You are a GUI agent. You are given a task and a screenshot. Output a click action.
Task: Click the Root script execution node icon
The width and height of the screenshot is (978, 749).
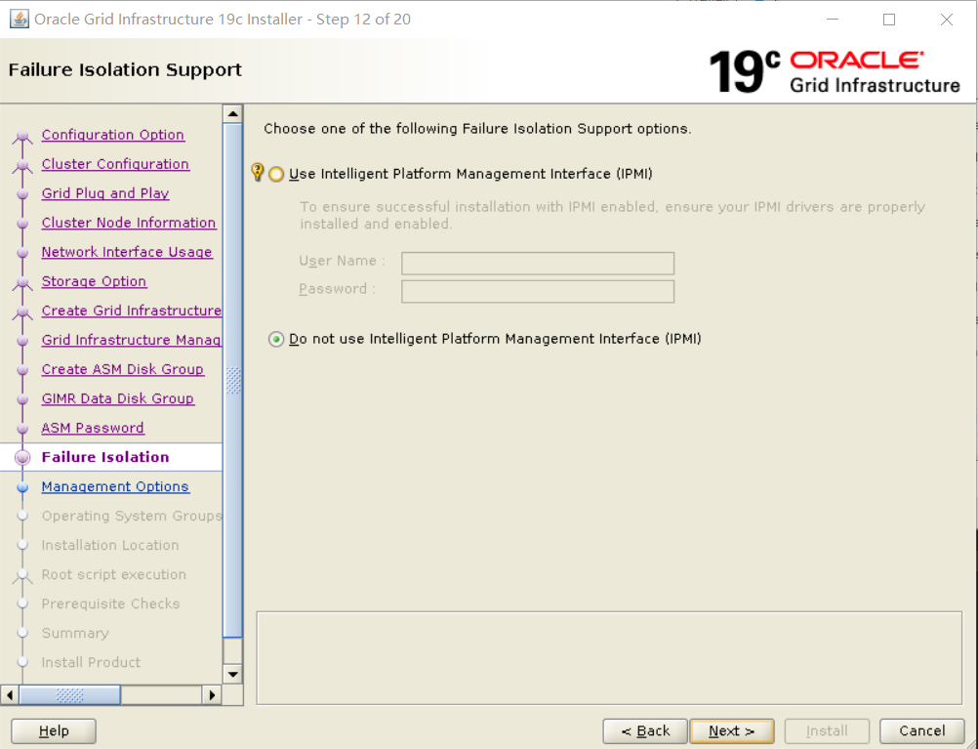pyautogui.click(x=22, y=575)
